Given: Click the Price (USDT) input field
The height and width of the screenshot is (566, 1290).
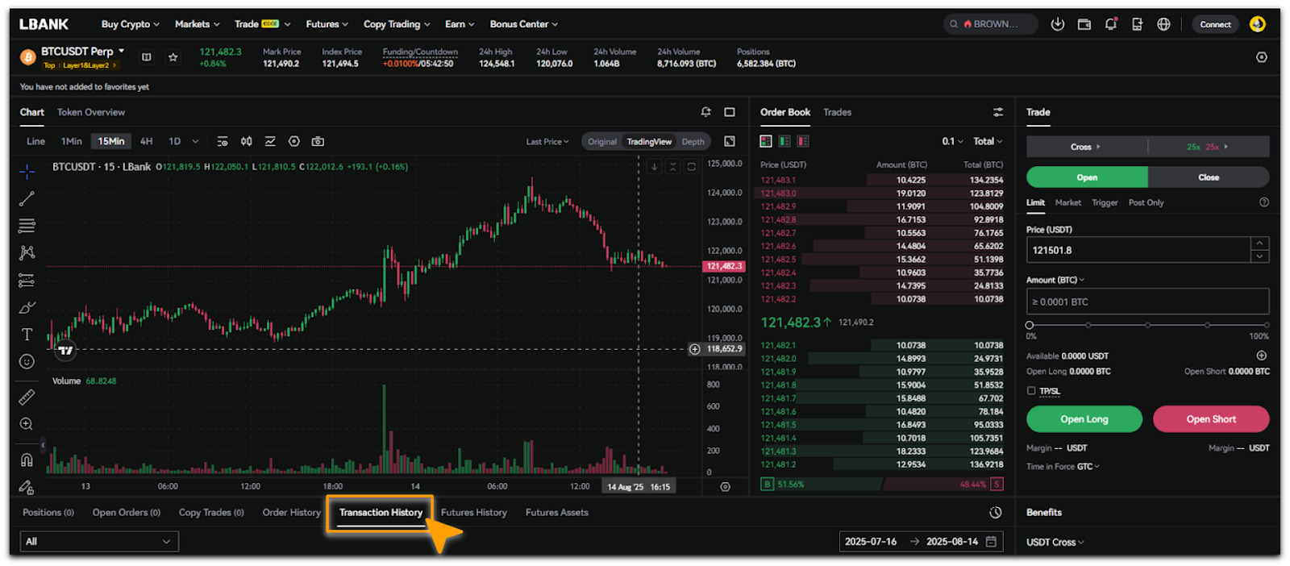Looking at the screenshot, I should click(1138, 250).
